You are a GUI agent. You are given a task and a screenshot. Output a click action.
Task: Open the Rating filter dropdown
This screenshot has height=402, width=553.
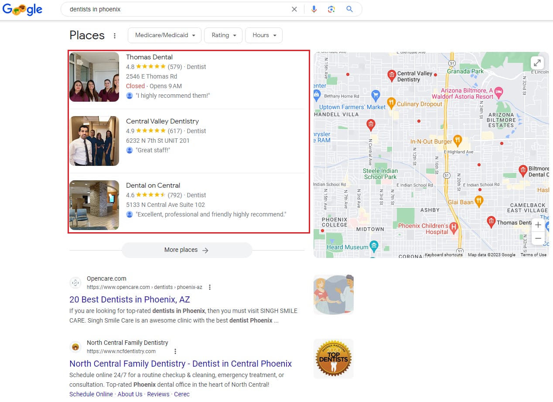point(223,35)
